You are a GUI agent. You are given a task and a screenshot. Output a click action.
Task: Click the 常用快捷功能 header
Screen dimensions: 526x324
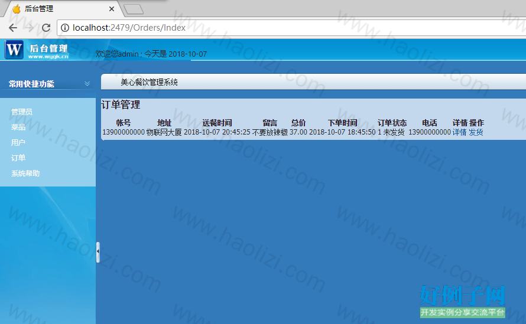click(31, 84)
